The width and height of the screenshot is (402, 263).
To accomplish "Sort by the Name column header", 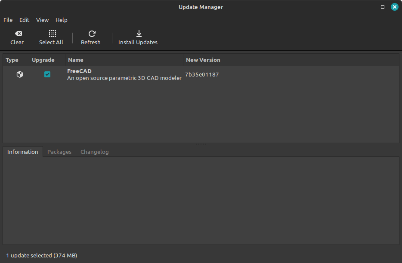I will (124, 60).
